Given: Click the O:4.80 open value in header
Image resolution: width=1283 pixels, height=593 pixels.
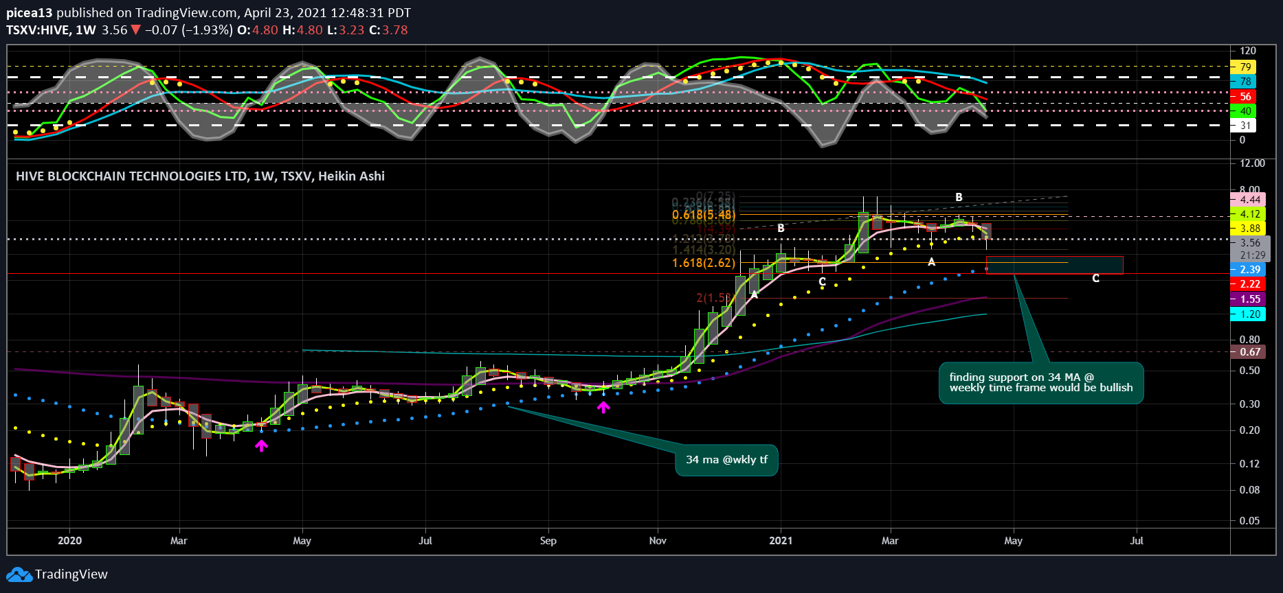Looking at the screenshot, I should click(258, 30).
